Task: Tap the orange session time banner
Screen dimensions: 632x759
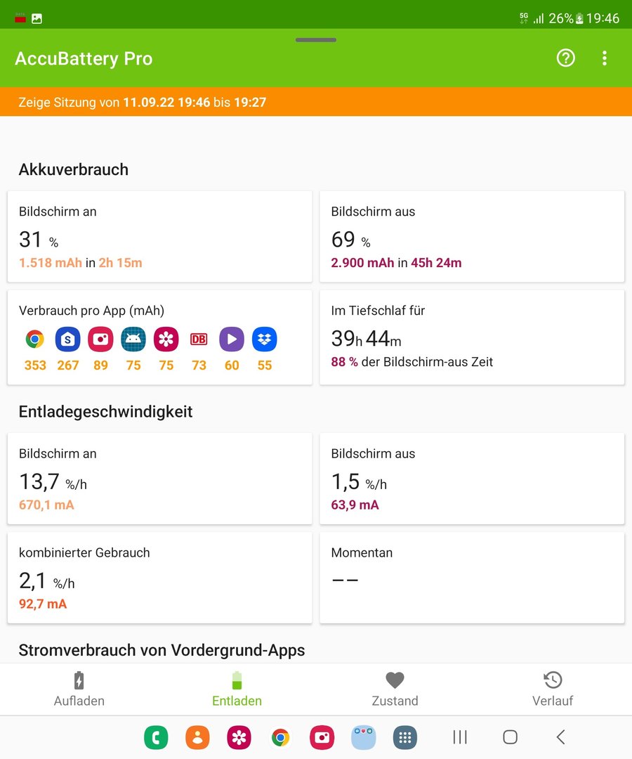Action: pos(316,102)
